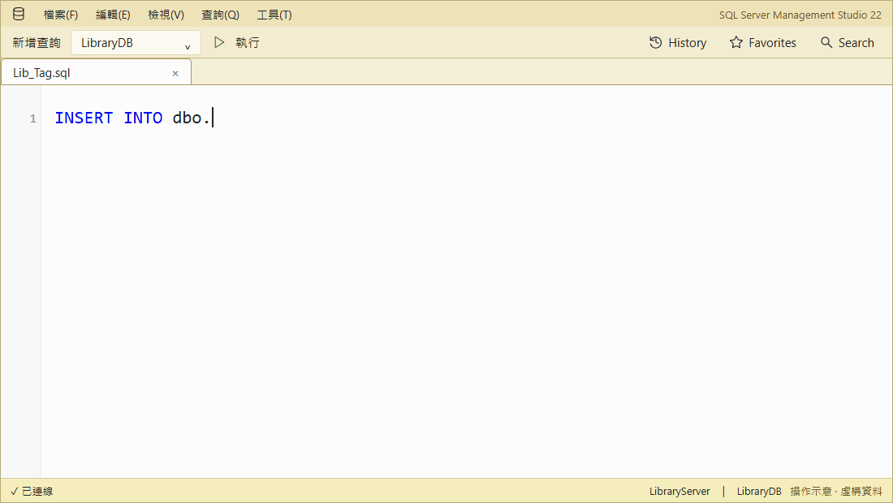Image resolution: width=893 pixels, height=503 pixels.
Task: Click the History clock icon
Action: click(655, 43)
